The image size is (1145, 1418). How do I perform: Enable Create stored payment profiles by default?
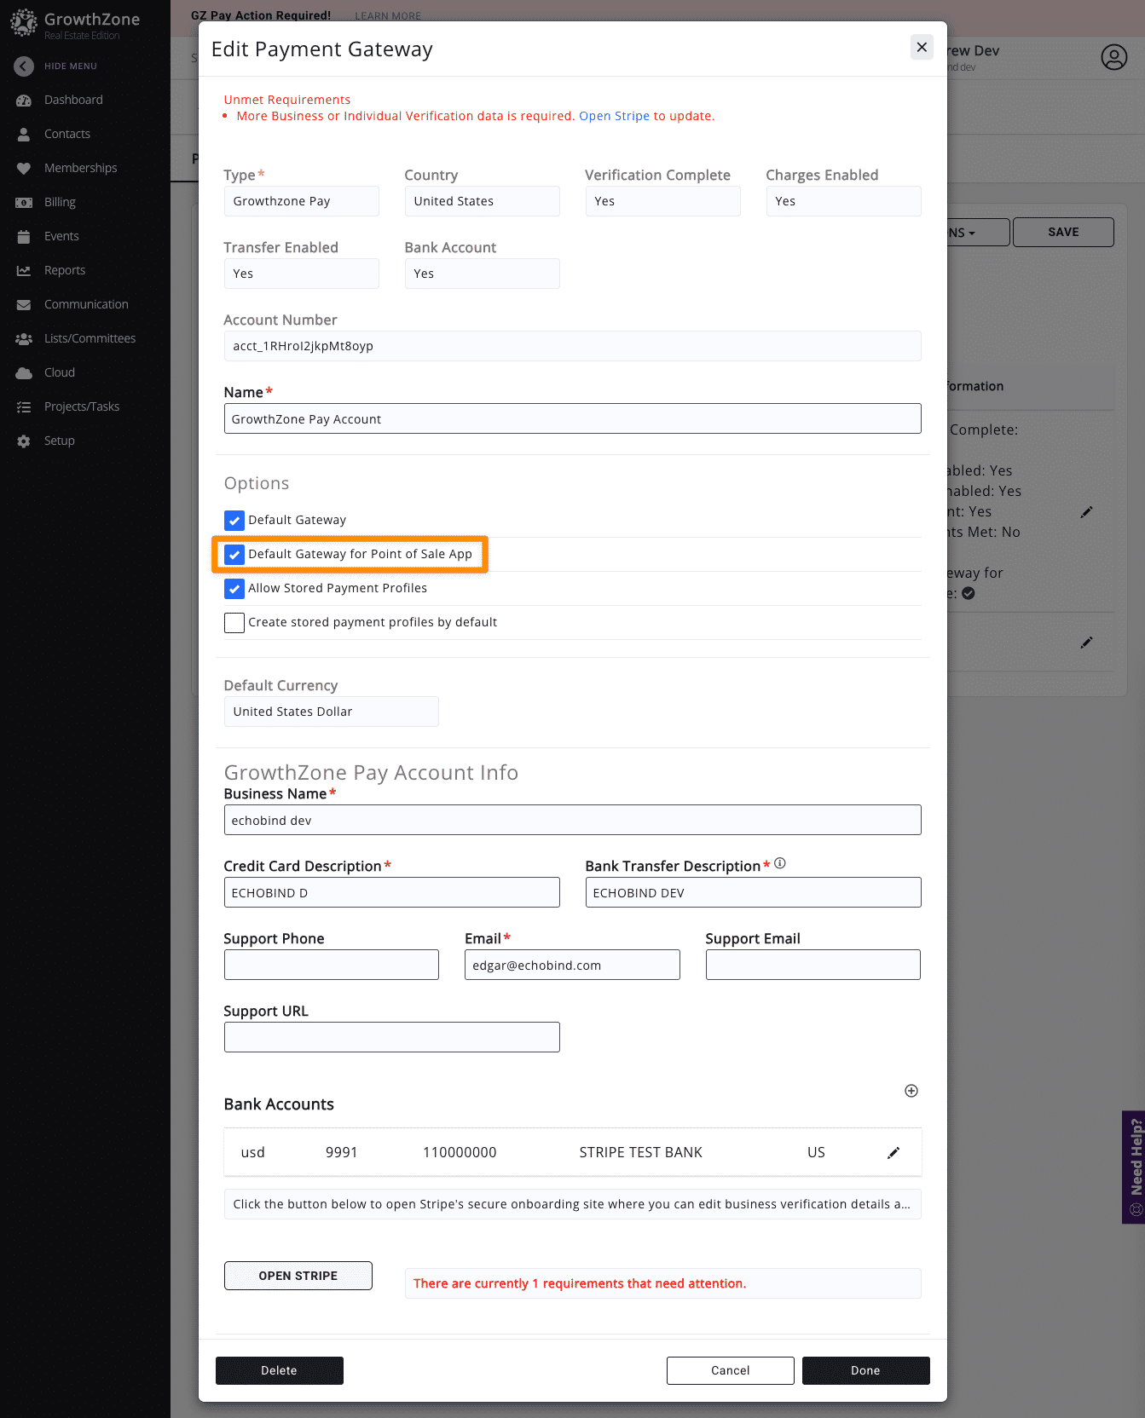[234, 623]
